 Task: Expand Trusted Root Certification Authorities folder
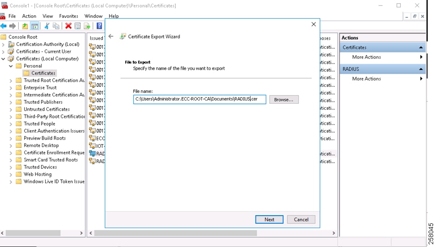tap(11, 81)
